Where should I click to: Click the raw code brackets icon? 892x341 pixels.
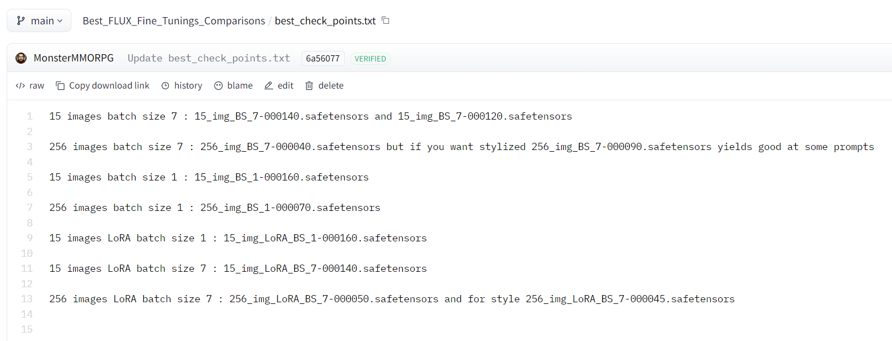tap(20, 86)
